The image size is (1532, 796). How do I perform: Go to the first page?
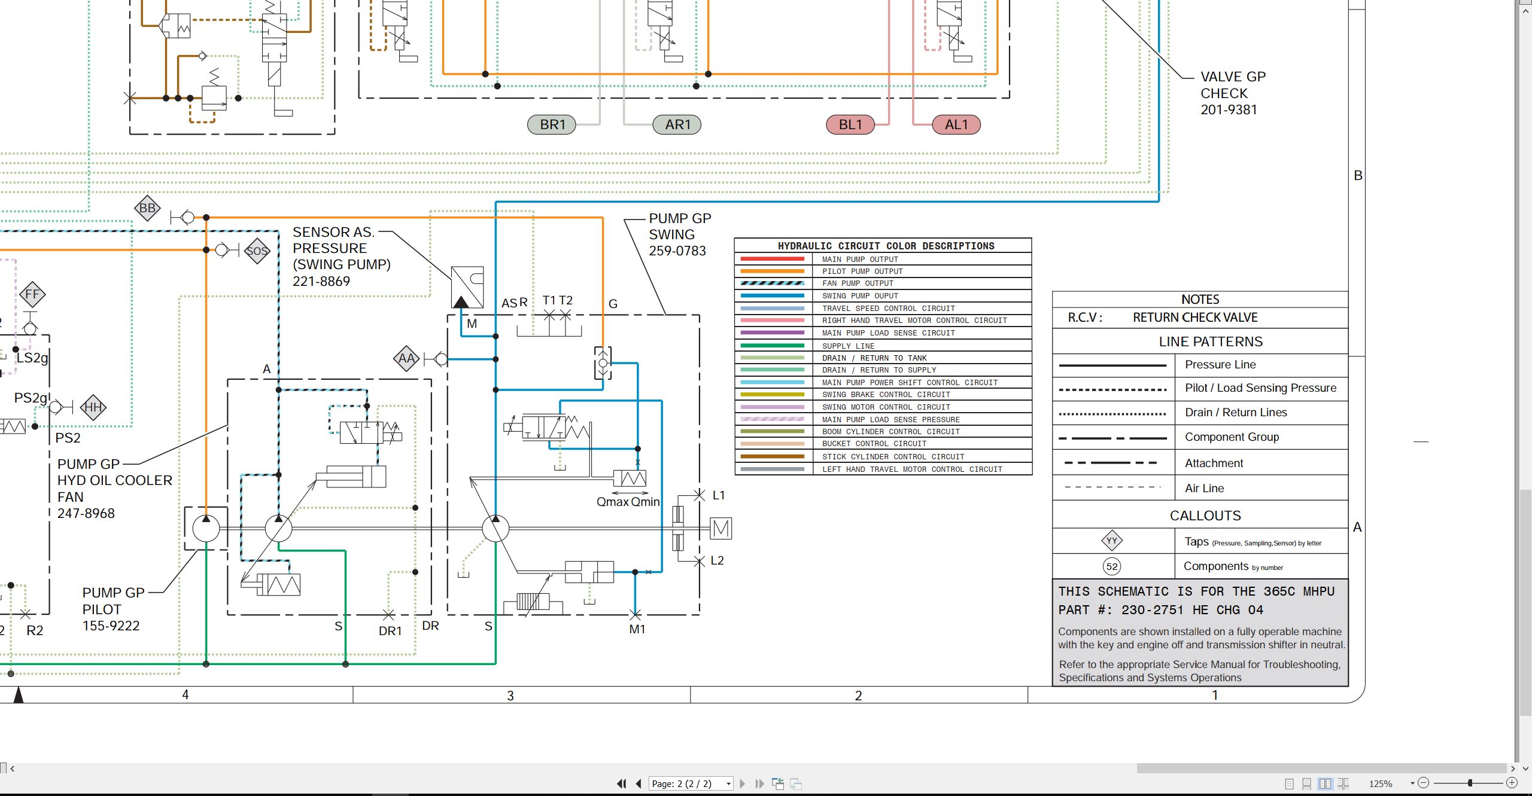622,783
